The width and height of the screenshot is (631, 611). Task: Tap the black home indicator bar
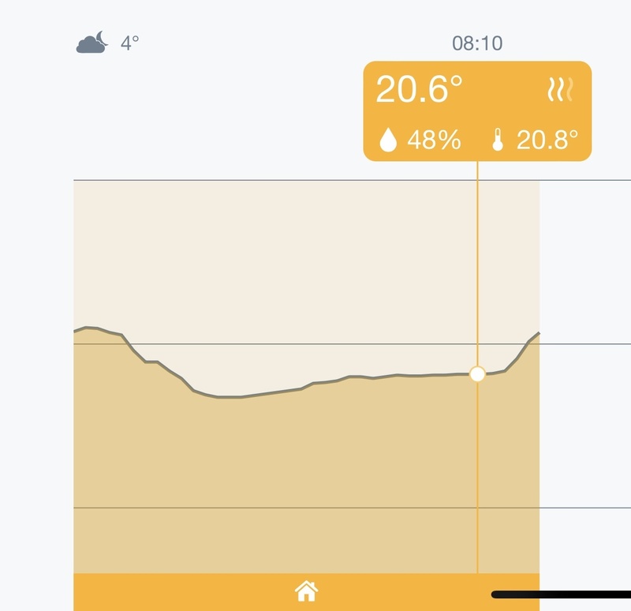(x=561, y=594)
